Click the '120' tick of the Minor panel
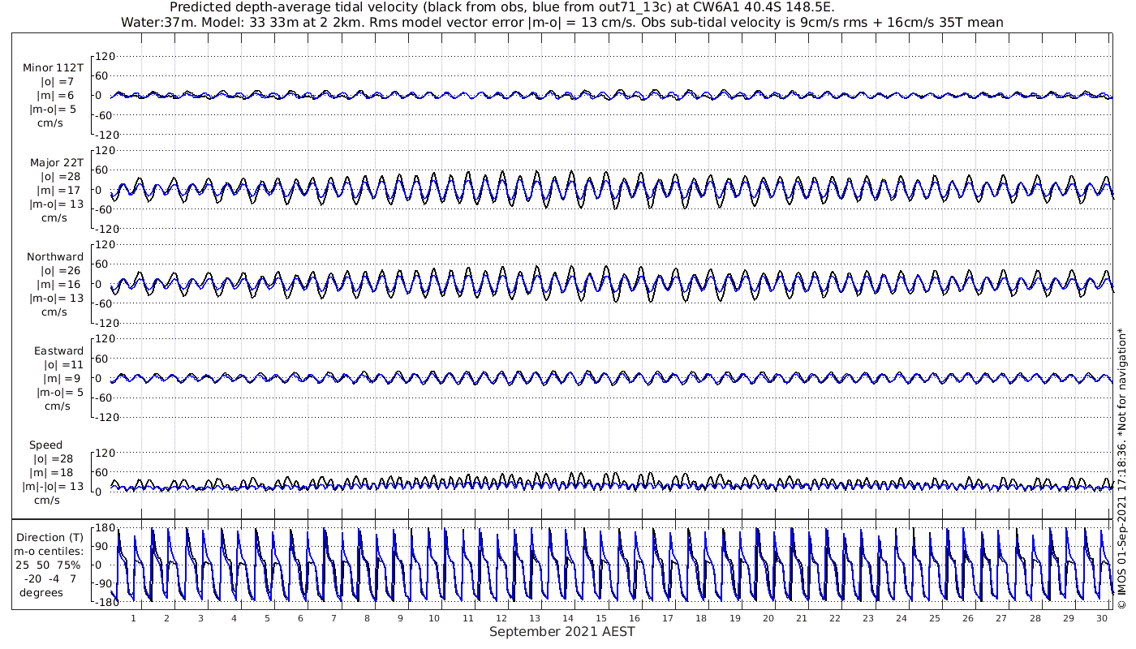The width and height of the screenshot is (1136, 649). click(x=106, y=56)
